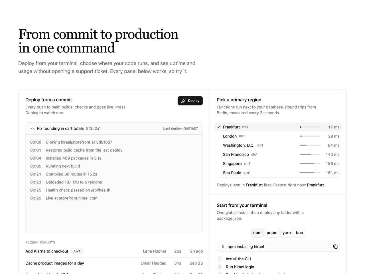Click the 17 ms Frankfurt latency value

[334, 127]
